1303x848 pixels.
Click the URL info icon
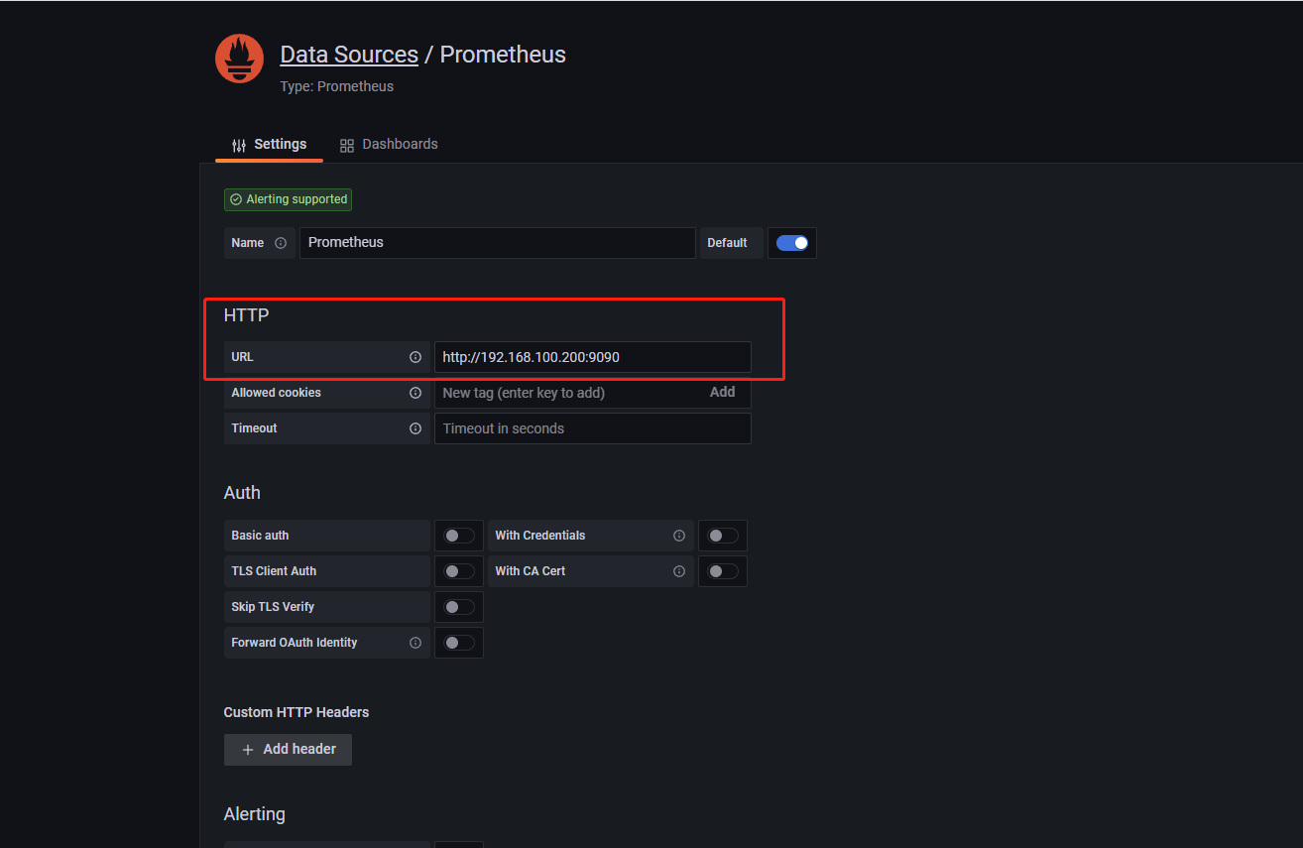pos(415,357)
